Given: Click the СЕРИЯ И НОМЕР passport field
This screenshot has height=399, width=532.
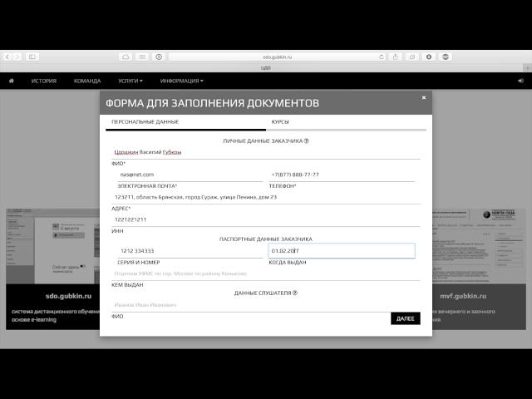Looking at the screenshot, I should pos(190,251).
